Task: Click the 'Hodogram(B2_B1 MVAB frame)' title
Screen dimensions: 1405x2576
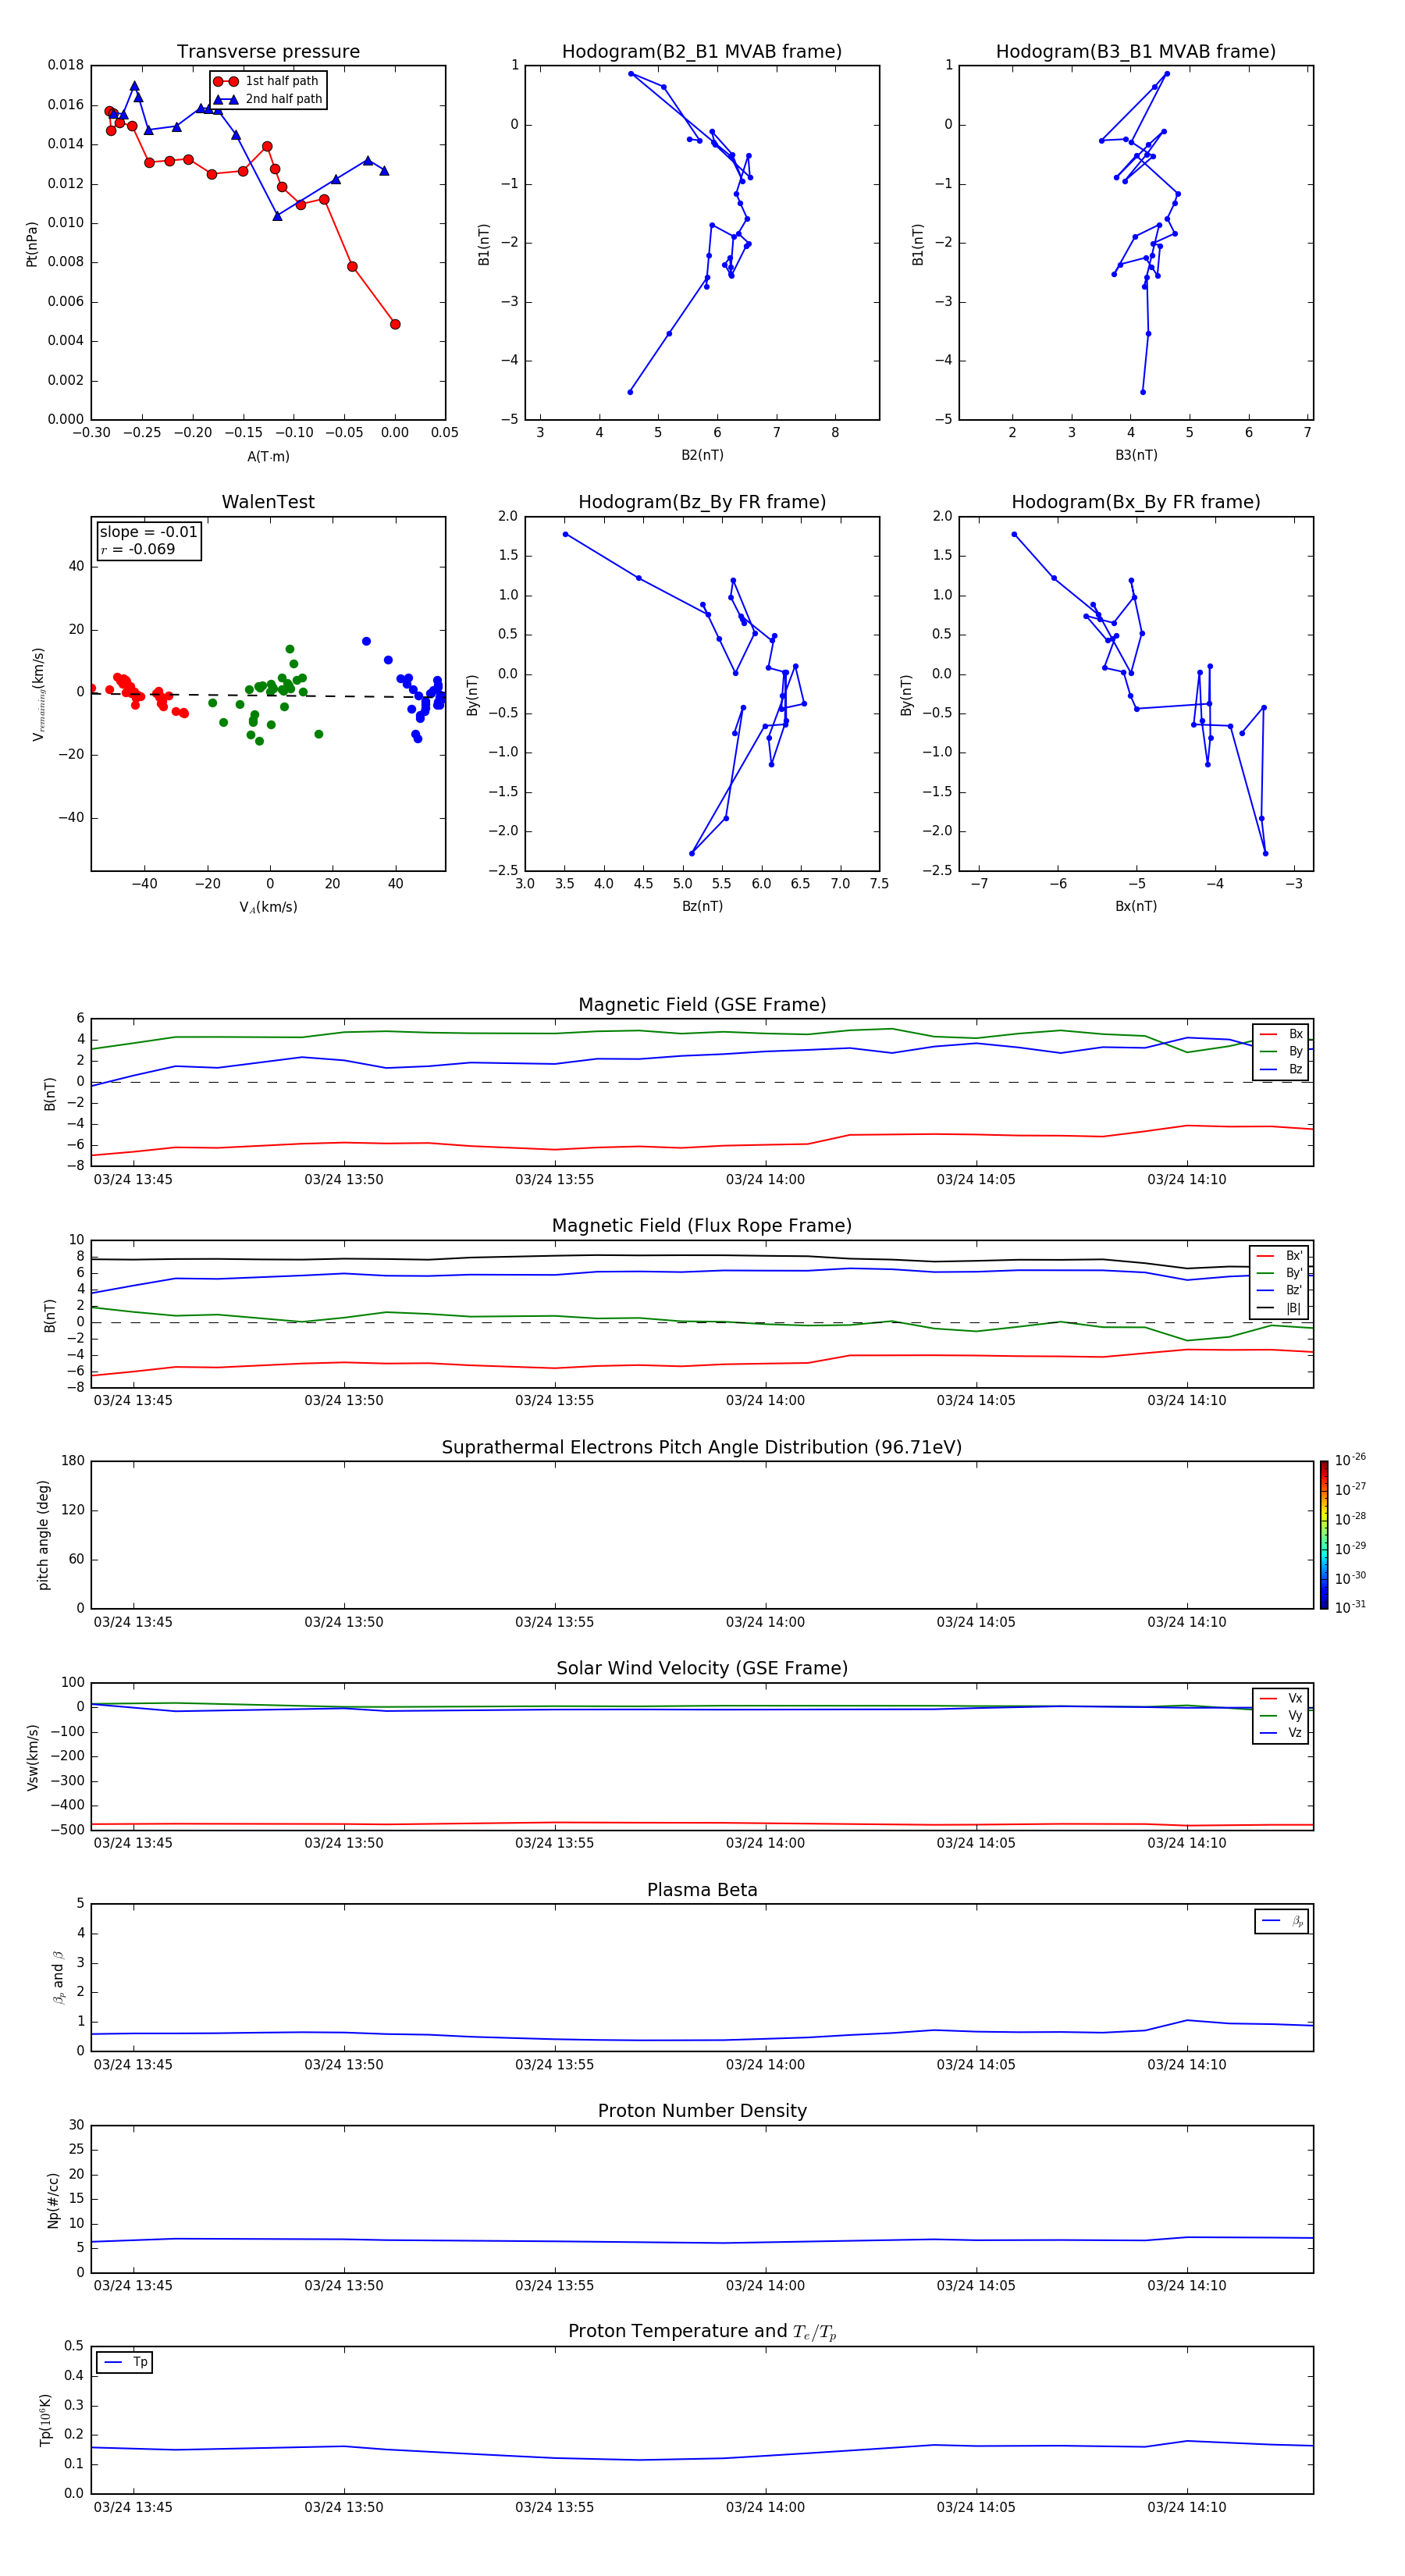Action: [702, 52]
